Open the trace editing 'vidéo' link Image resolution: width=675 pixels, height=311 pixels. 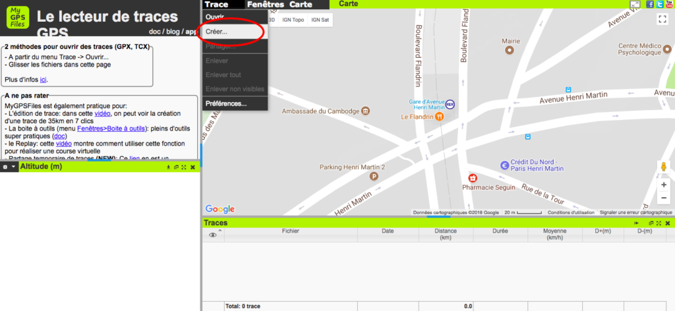point(103,113)
